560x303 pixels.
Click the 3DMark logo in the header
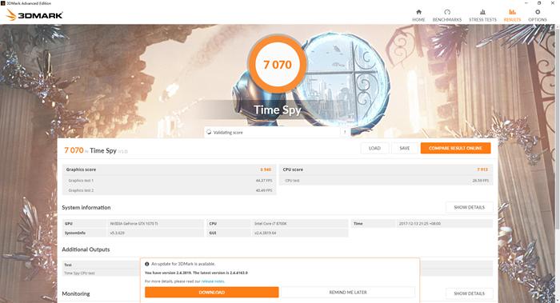point(34,15)
